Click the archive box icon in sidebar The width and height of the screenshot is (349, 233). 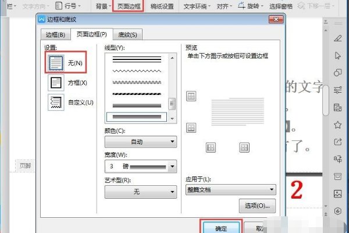click(337, 176)
